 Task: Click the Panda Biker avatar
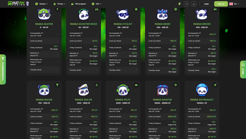162,14
